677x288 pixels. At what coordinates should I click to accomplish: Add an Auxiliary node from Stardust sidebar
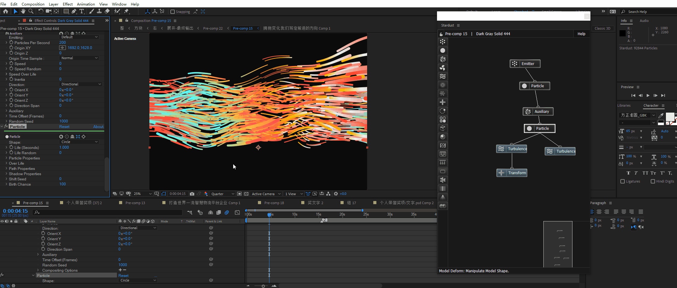(x=443, y=59)
